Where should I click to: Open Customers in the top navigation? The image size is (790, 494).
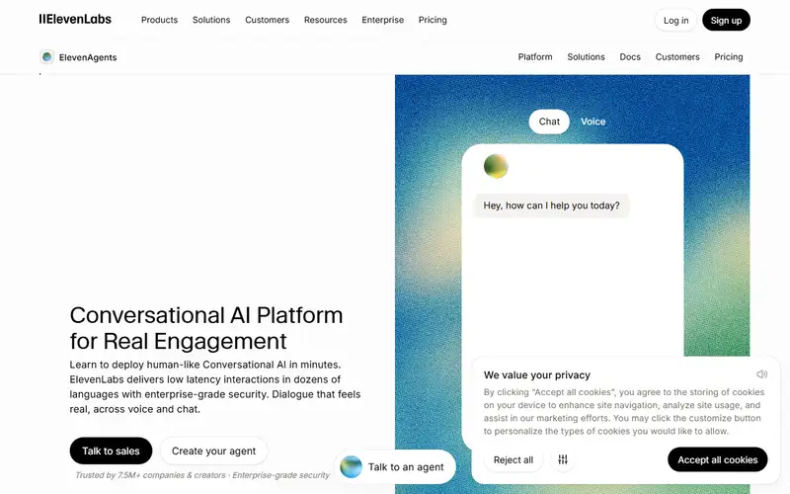pos(267,20)
